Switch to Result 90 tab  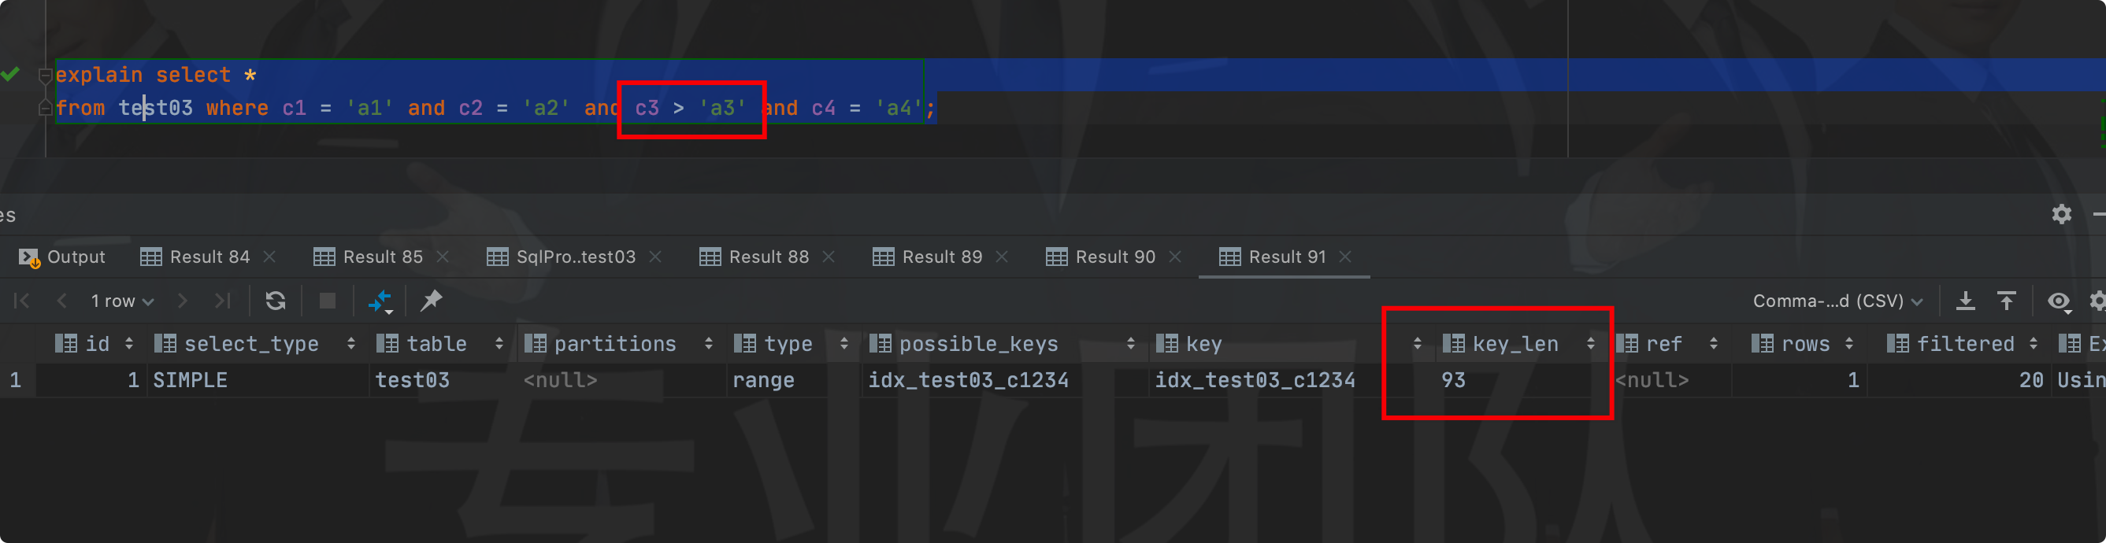[x=1100, y=257]
